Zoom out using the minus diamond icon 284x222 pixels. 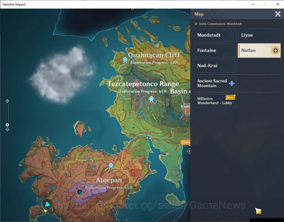(x=7, y=129)
